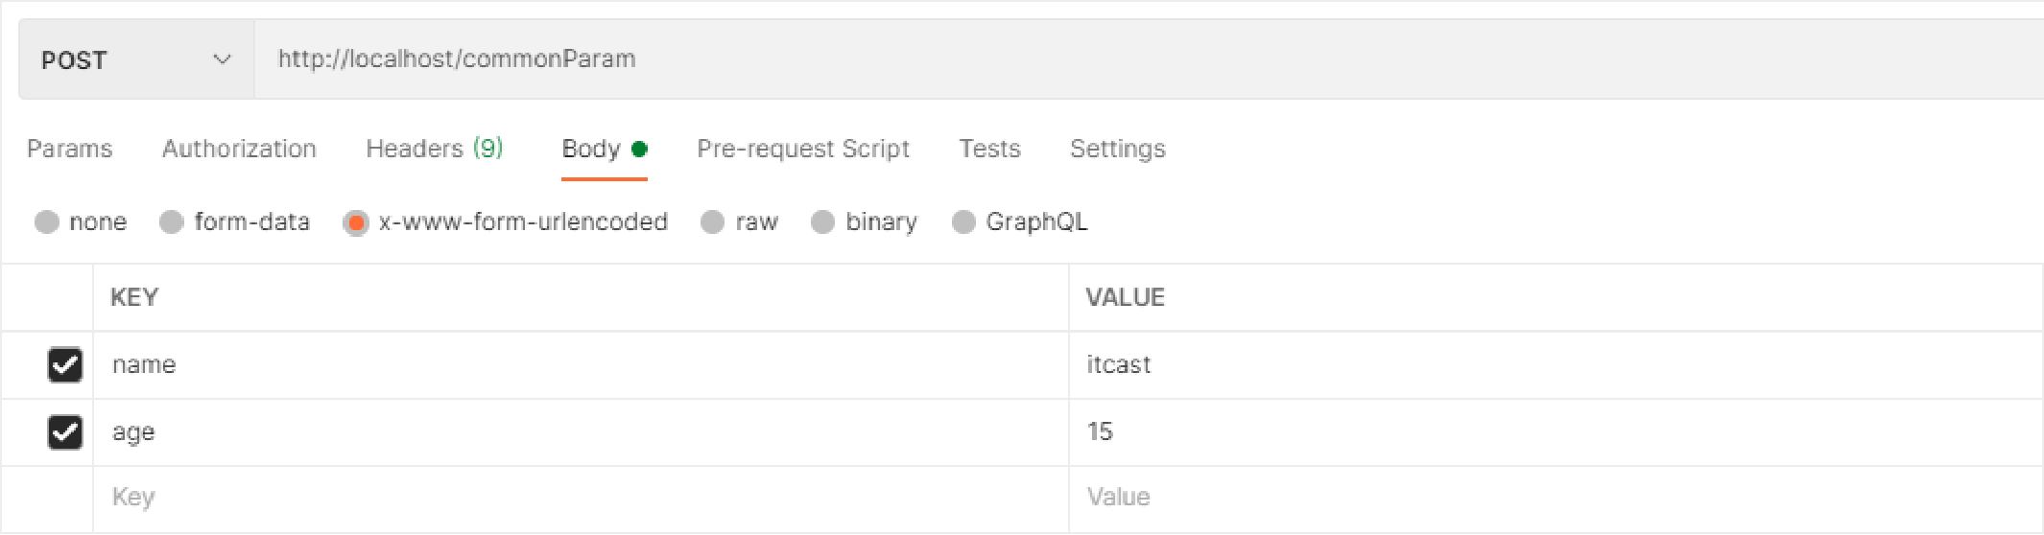Choose the form-data radio option

[x=172, y=222]
